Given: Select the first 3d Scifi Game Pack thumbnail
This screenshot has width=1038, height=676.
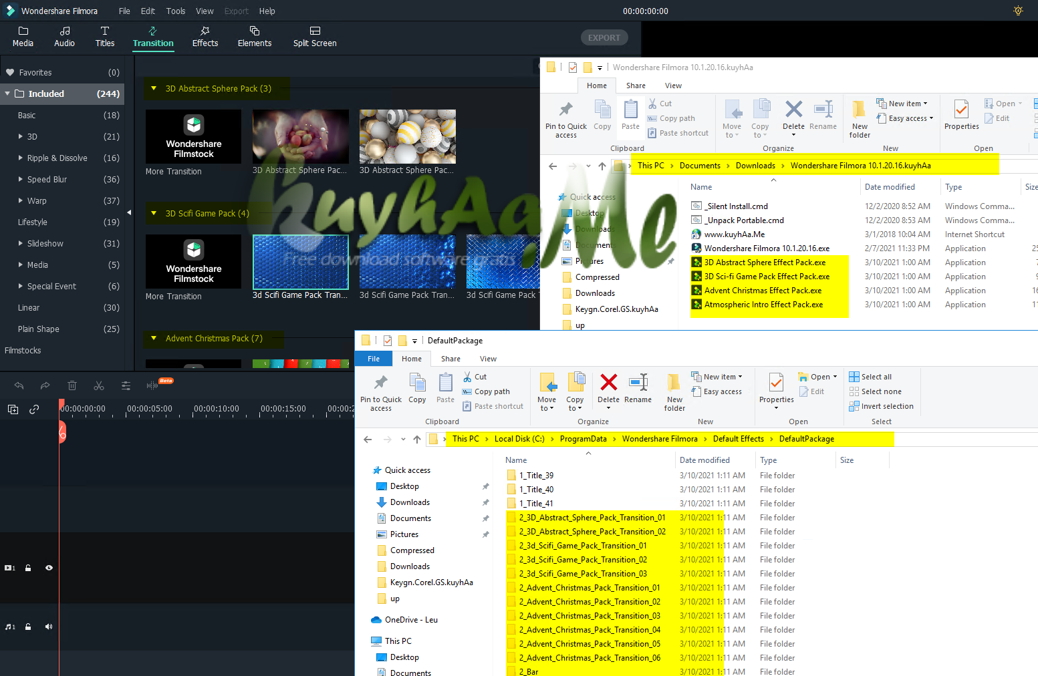Looking at the screenshot, I should coord(301,261).
